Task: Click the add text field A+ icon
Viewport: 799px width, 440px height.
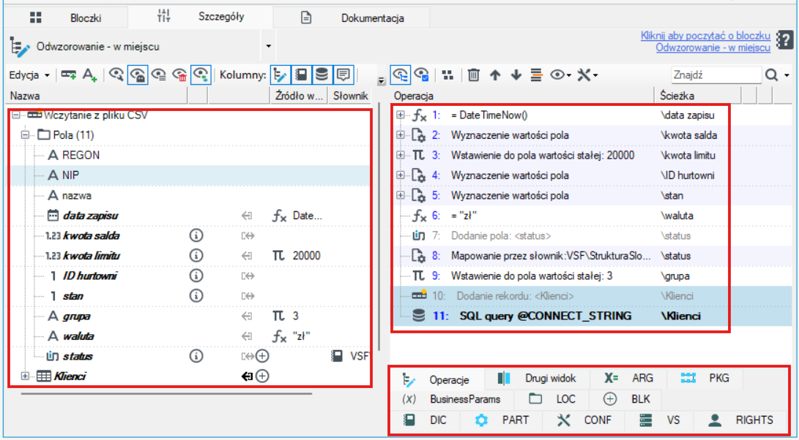Action: coord(89,75)
